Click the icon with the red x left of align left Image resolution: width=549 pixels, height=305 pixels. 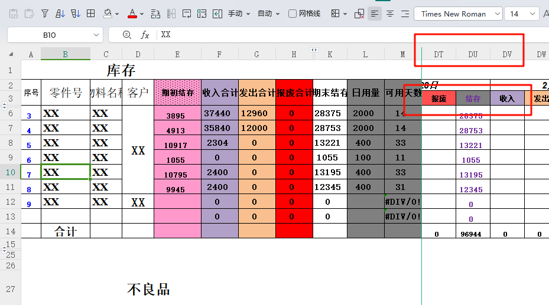(359, 14)
